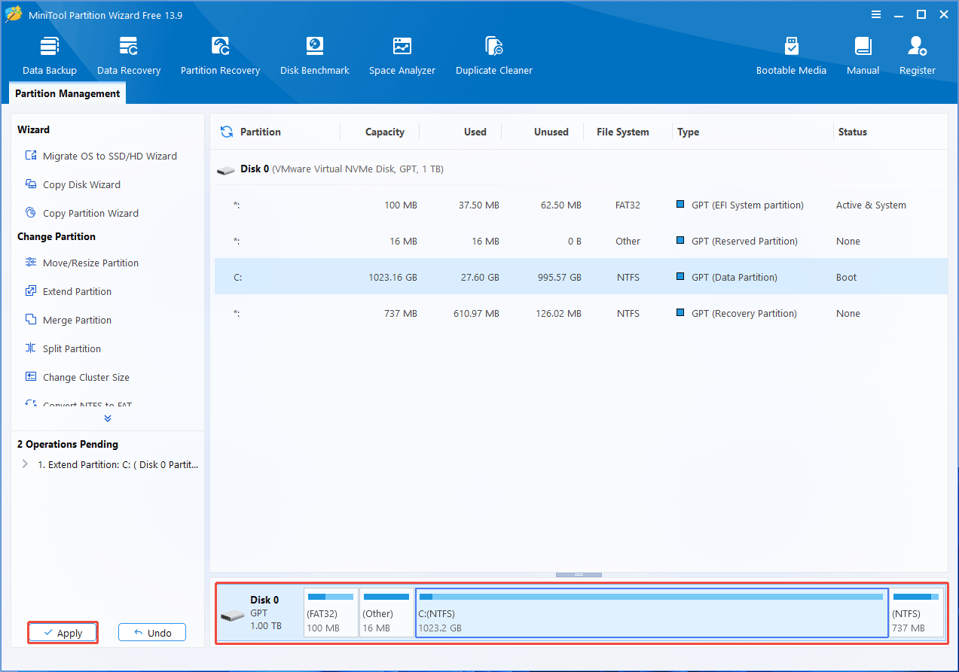Choose Split Partition action
Image resolution: width=959 pixels, height=672 pixels.
coord(63,348)
